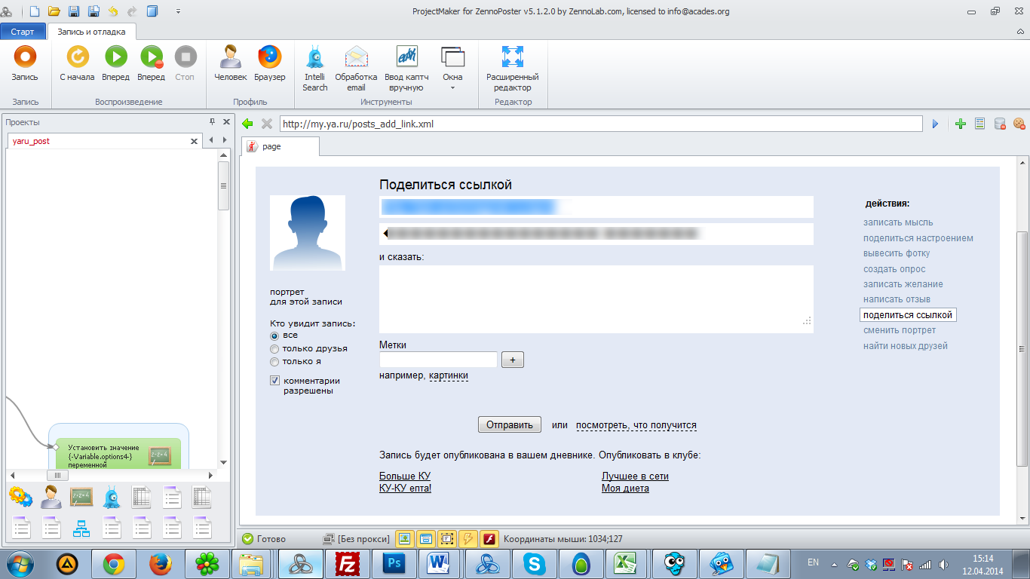Click the cookie icon in browser toolbar
1030x579 pixels.
(1019, 124)
